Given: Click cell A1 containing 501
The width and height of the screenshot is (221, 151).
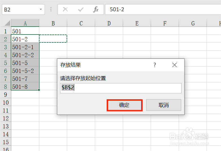Looking at the screenshot, I should point(25,31).
